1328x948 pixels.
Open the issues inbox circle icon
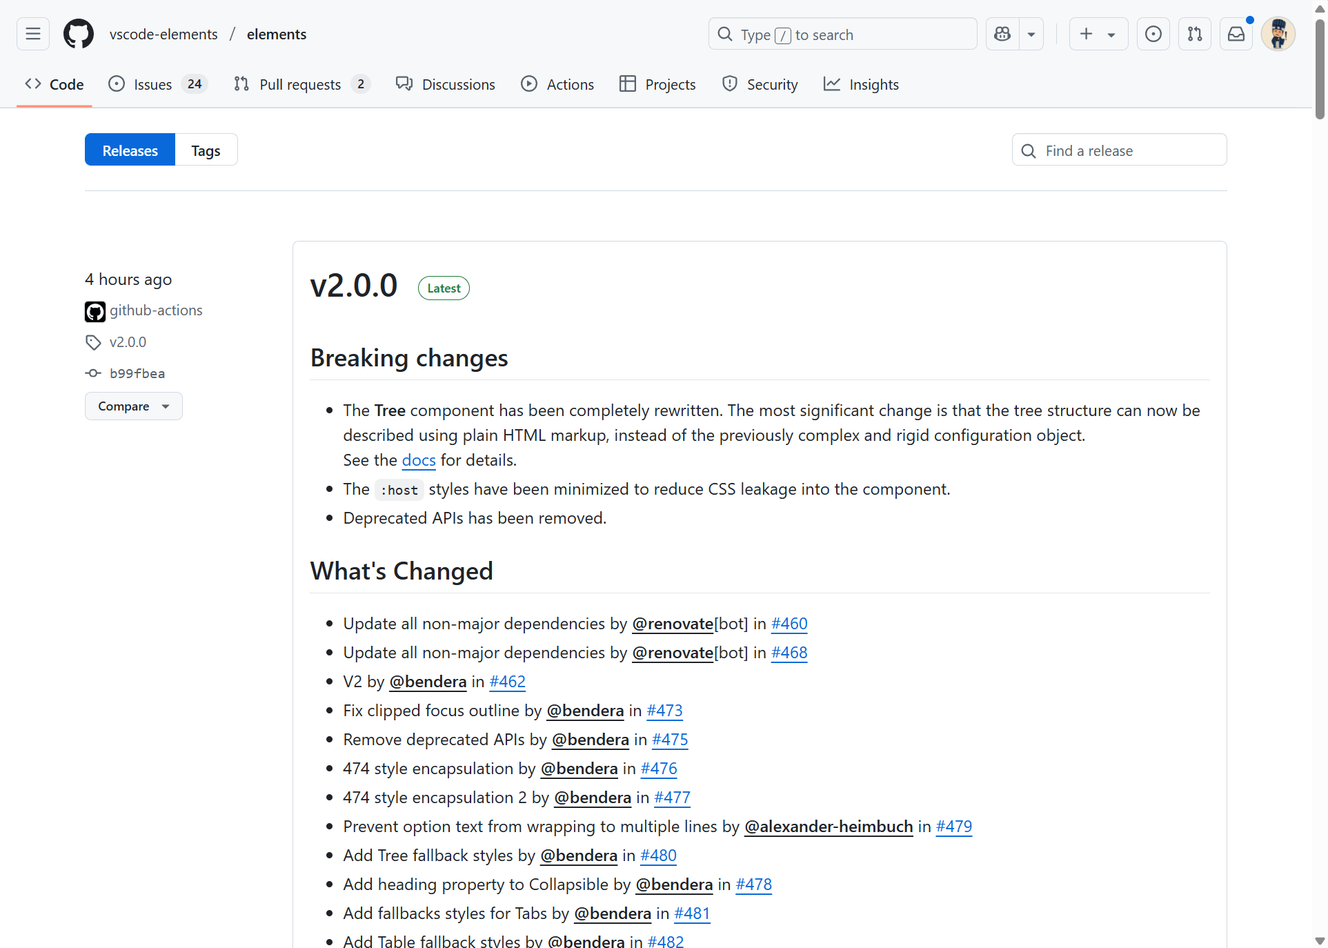(x=1153, y=34)
